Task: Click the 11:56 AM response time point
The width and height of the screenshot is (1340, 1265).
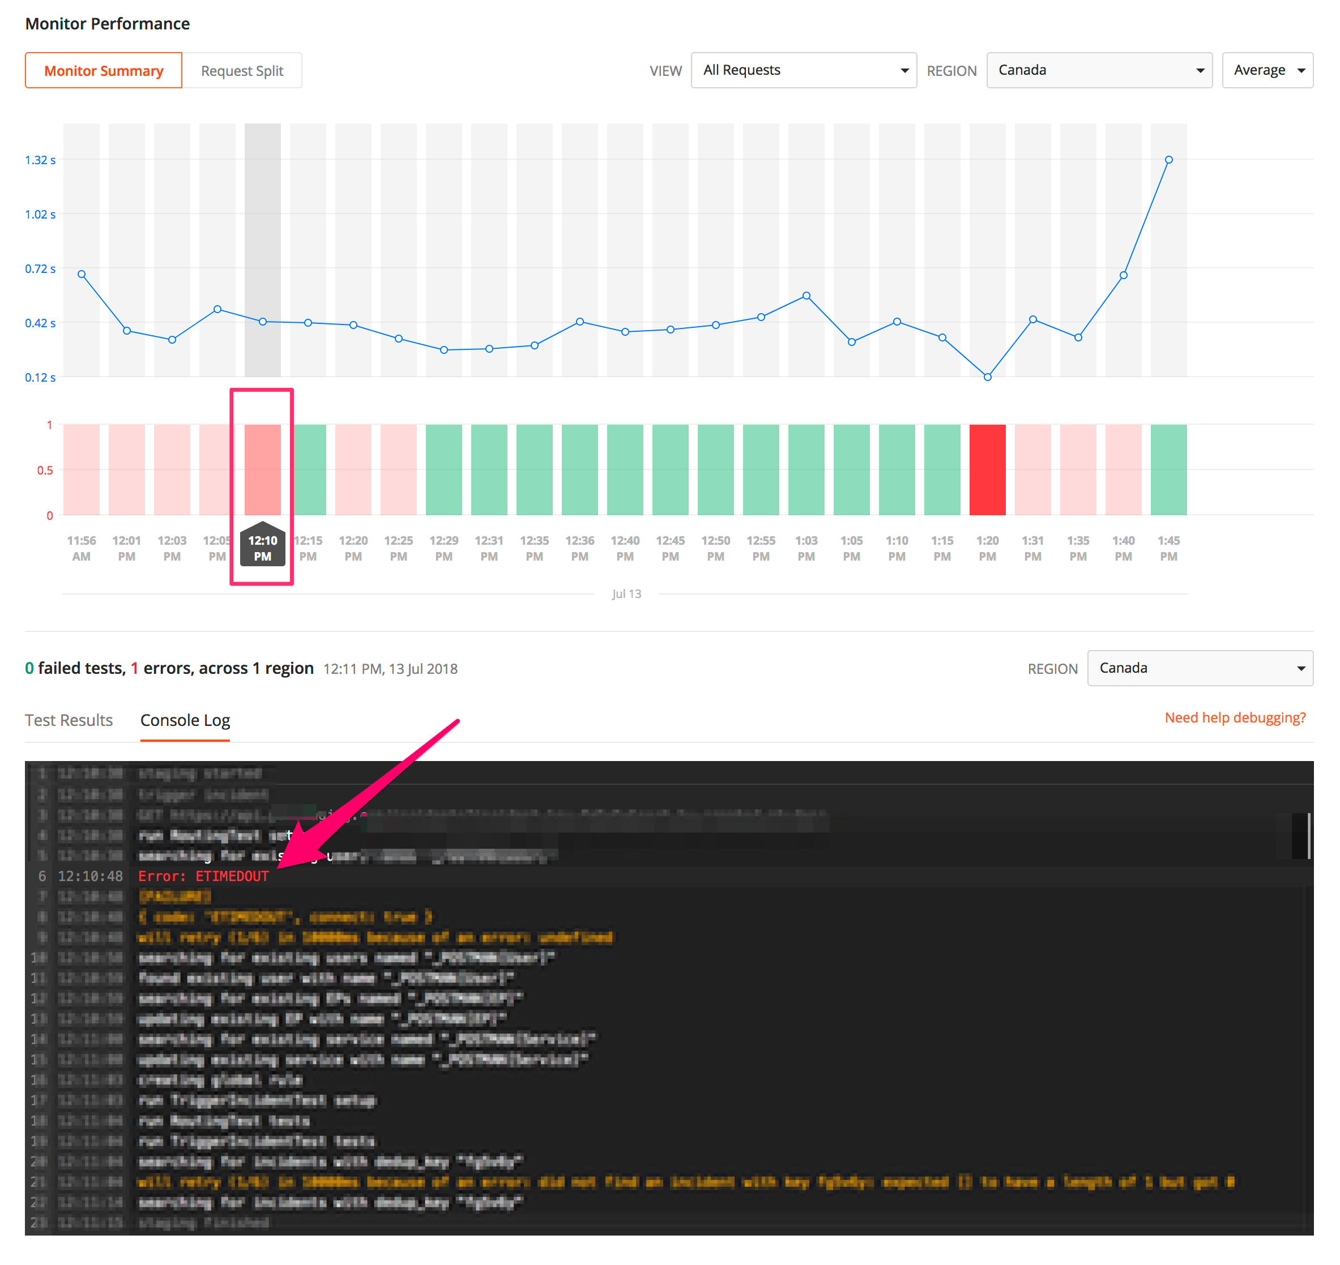Action: 82,275
